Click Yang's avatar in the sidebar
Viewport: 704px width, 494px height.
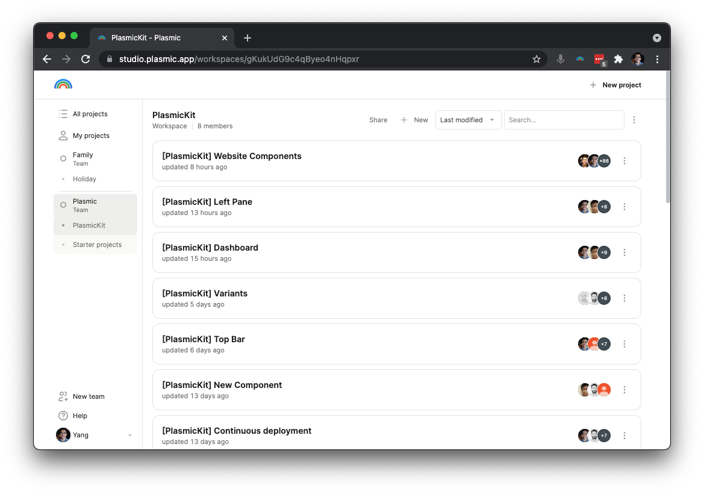pyautogui.click(x=63, y=435)
